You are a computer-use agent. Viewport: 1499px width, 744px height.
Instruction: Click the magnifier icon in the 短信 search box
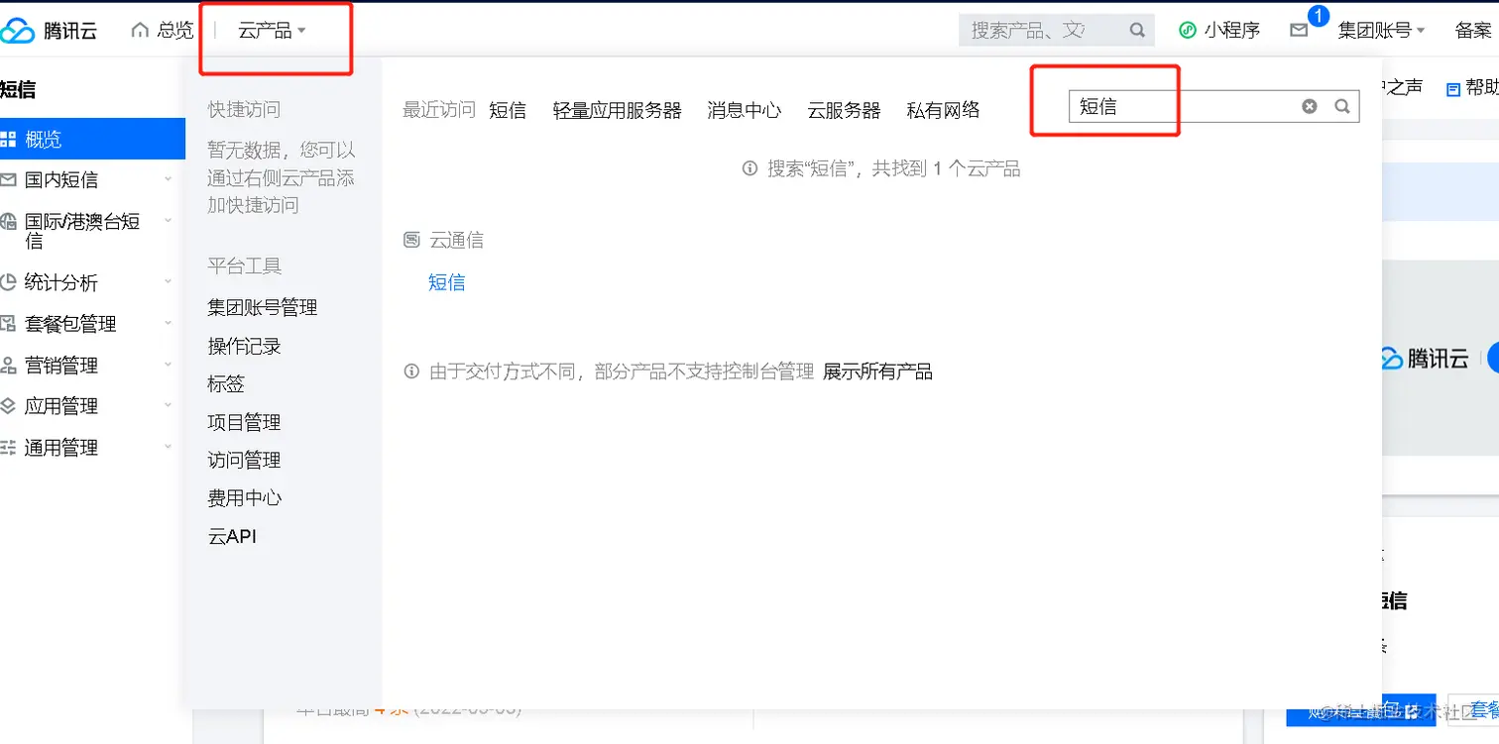point(1342,106)
